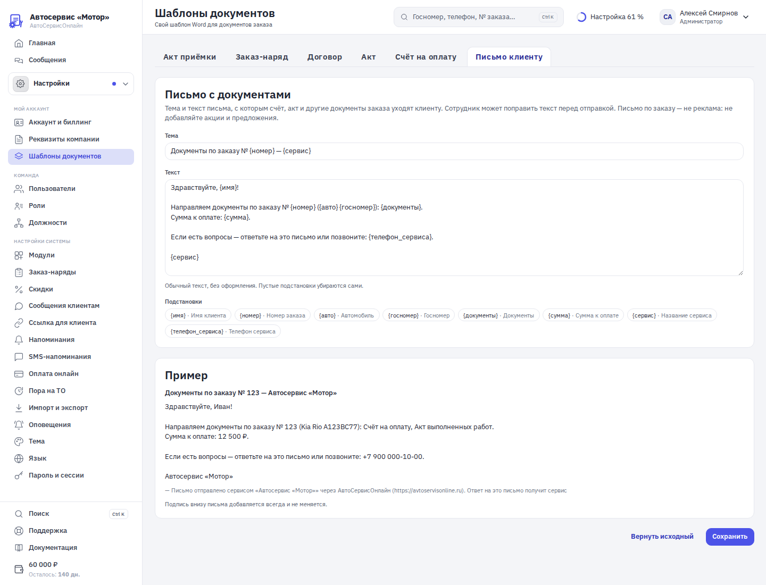Click the Автосервис «Мотор» logo icon
This screenshot has height=585, width=766.
16,21
